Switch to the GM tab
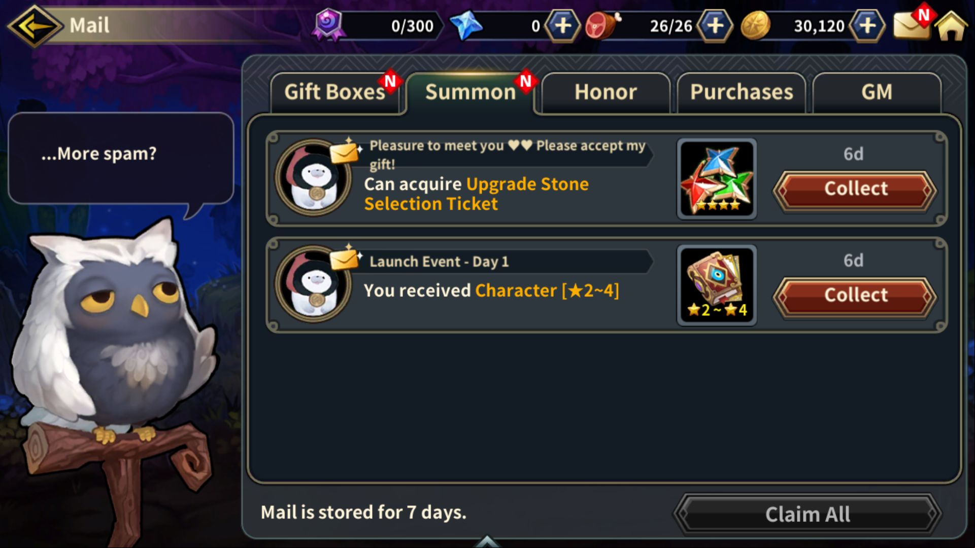This screenshot has width=975, height=548. click(x=877, y=92)
